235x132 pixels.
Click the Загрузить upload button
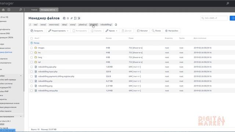[x=37, y=31]
